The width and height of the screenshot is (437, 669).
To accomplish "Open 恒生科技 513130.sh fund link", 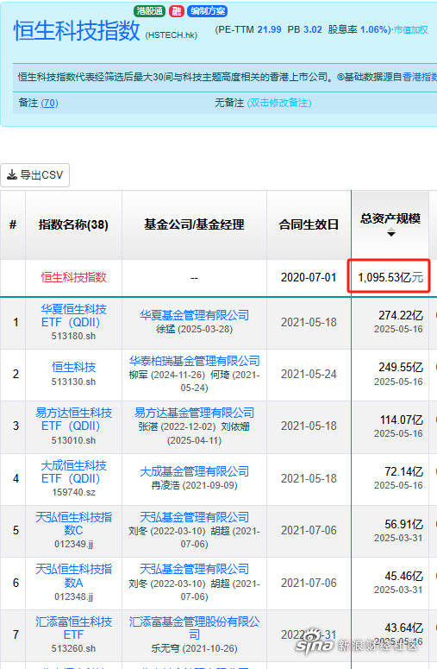I will [x=73, y=367].
